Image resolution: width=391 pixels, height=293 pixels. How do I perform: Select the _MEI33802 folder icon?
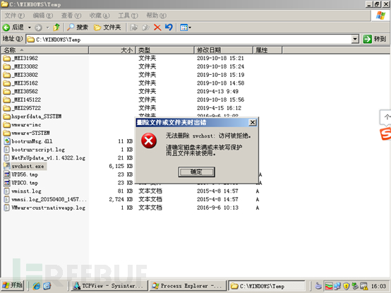[7, 75]
